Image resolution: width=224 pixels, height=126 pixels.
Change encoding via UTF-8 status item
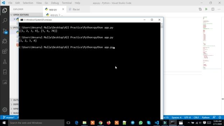(x=188, y=118)
